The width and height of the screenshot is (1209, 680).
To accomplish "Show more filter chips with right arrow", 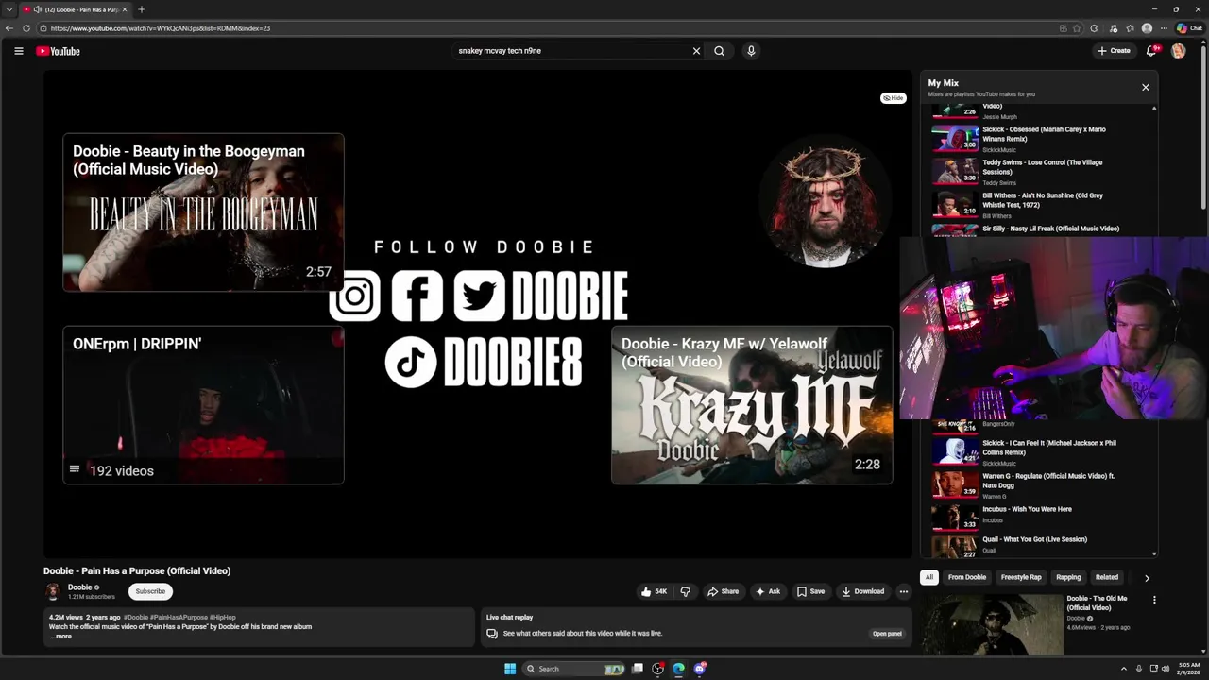I will (1147, 577).
